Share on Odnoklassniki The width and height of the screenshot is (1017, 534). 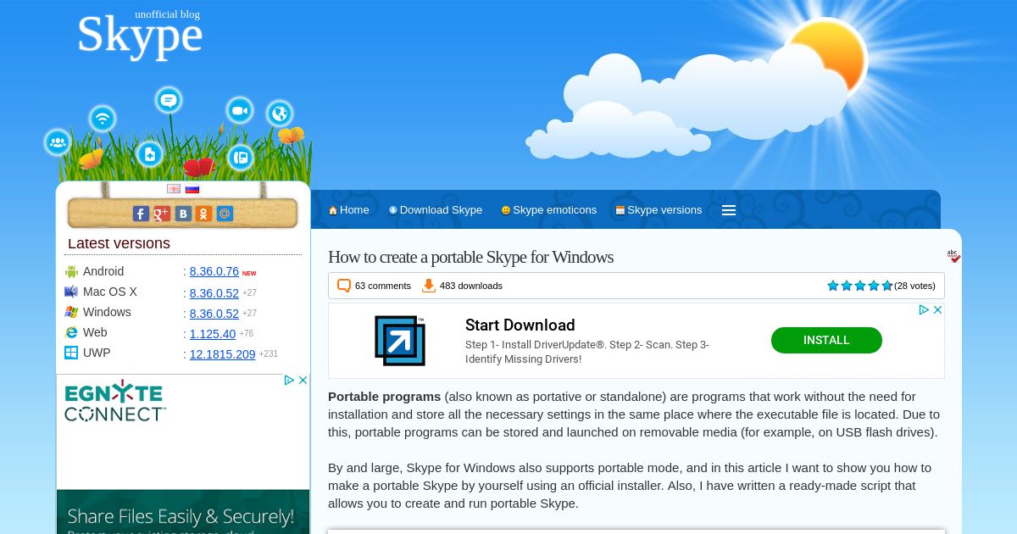coord(203,214)
